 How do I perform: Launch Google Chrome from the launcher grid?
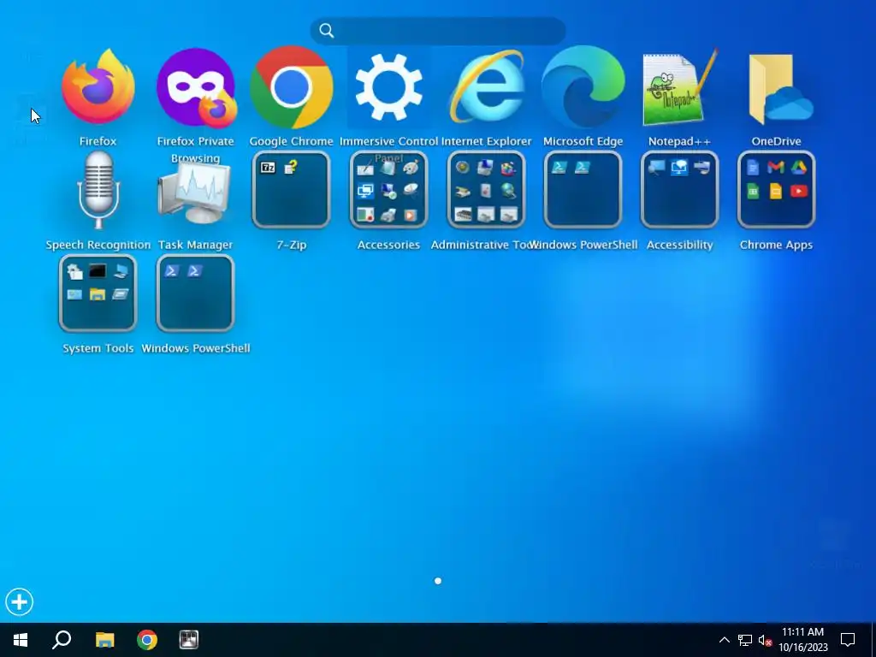[x=291, y=87]
